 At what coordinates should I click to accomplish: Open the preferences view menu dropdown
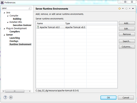click(x=133, y=8)
